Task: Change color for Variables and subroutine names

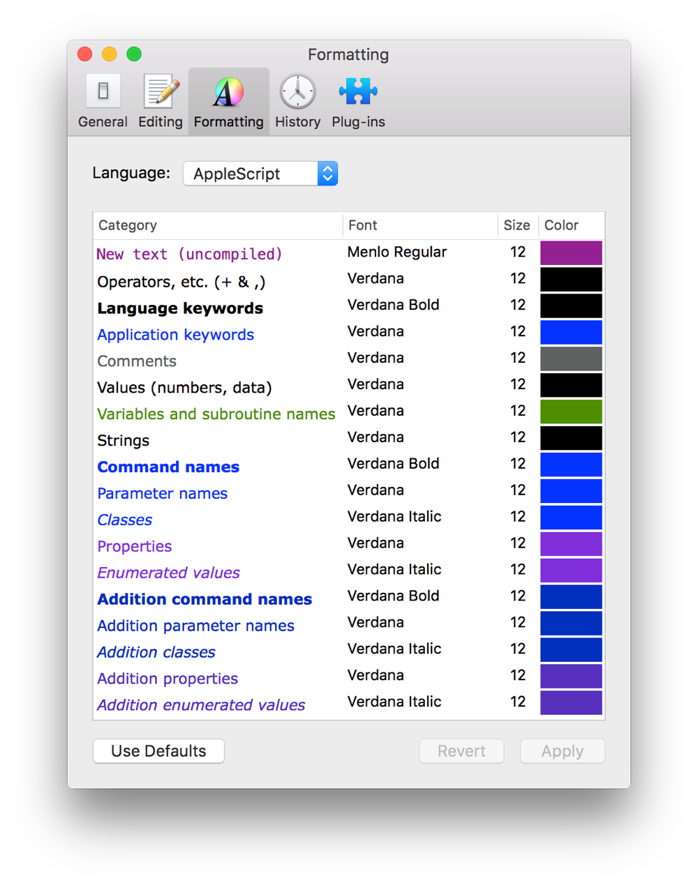Action: pos(570,412)
